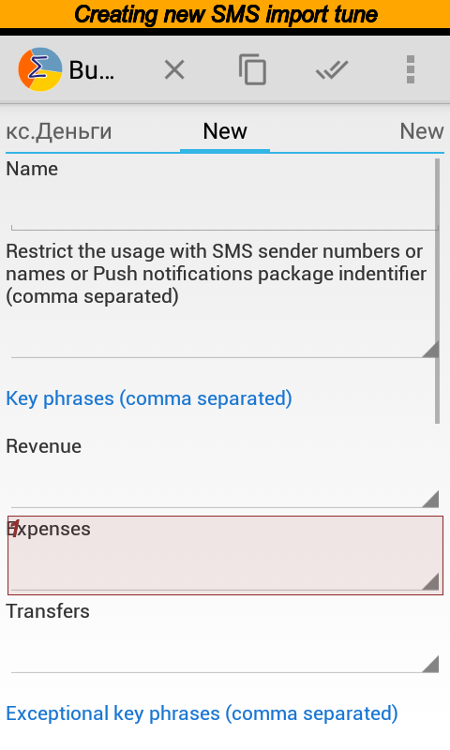The width and height of the screenshot is (450, 750).
Task: Tap the Revenue field corner triangle
Action: [x=430, y=499]
